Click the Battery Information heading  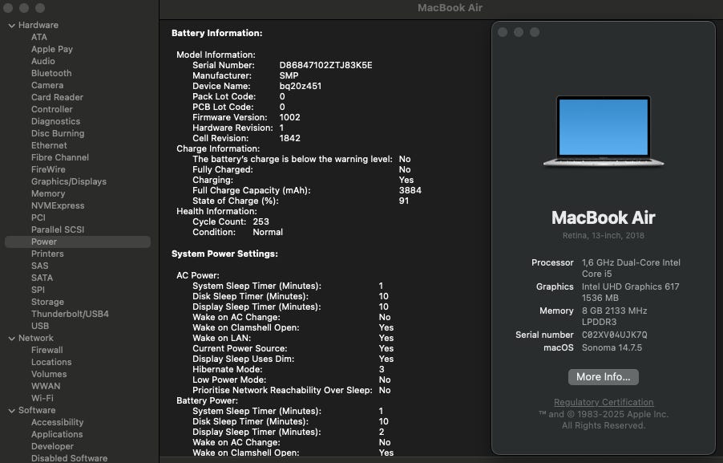(216, 33)
